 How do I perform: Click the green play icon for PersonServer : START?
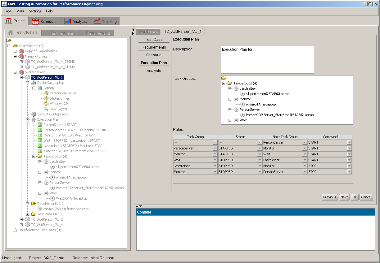coord(40,125)
